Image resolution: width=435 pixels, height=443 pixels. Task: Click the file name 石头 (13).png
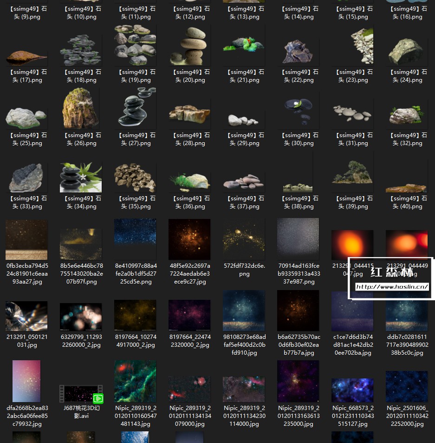[x=244, y=13]
